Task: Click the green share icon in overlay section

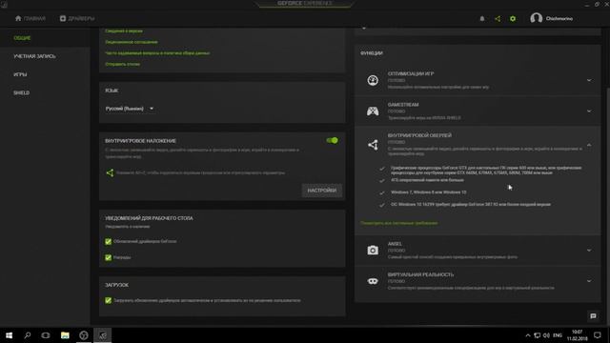Action: coord(111,172)
